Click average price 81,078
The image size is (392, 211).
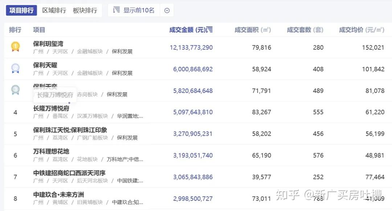point(375,91)
